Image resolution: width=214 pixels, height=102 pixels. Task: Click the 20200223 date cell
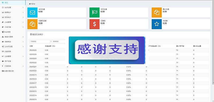[33, 58]
